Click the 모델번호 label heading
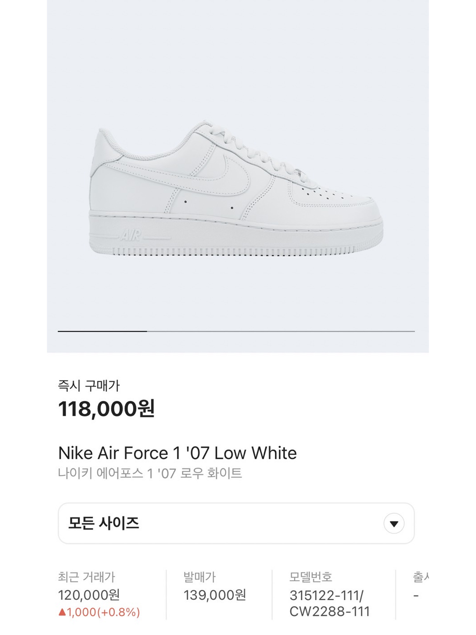Image resolution: width=476 pixels, height=635 pixels. coord(310,577)
